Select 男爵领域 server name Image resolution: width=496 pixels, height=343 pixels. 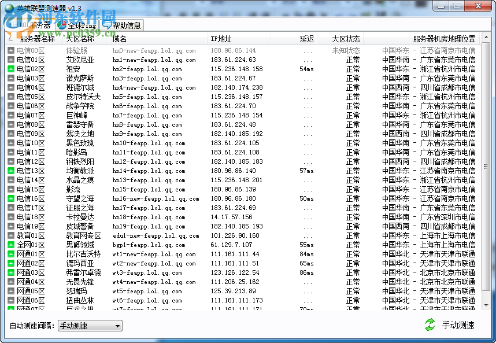[80, 245]
